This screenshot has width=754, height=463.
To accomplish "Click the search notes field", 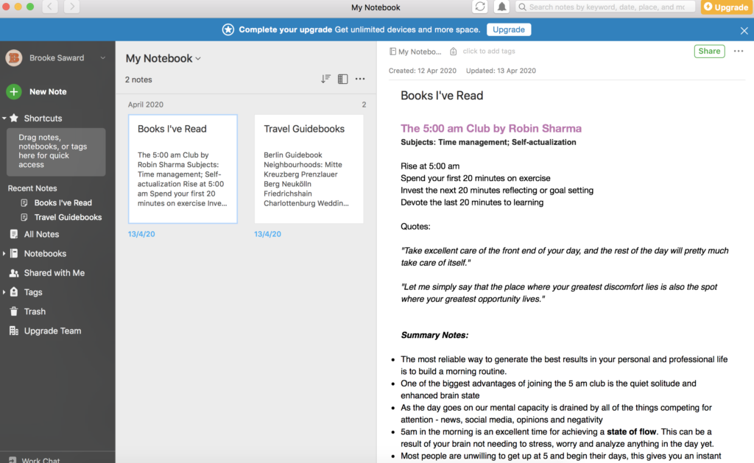I will [x=606, y=7].
